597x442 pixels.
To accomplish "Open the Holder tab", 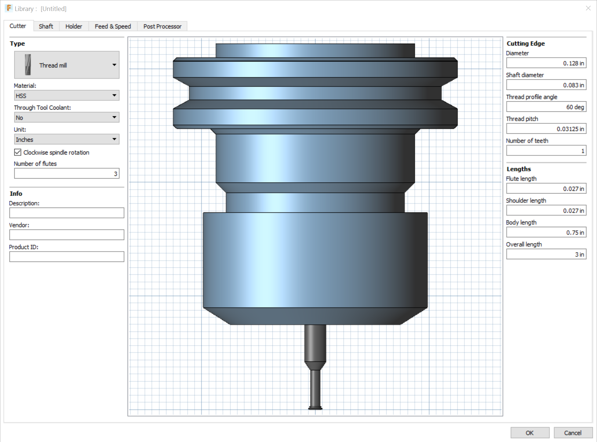I will click(x=74, y=26).
